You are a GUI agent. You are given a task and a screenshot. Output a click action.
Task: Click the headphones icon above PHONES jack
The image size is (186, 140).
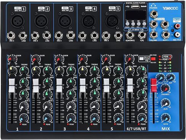(x=154, y=5)
